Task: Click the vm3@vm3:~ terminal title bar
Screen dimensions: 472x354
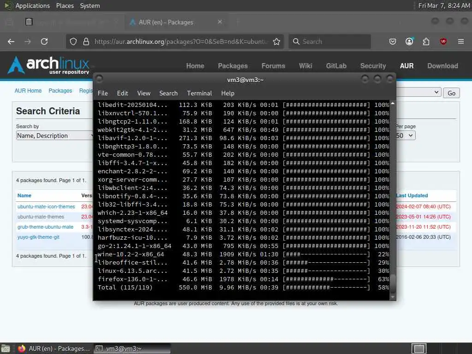Action: tap(245, 80)
